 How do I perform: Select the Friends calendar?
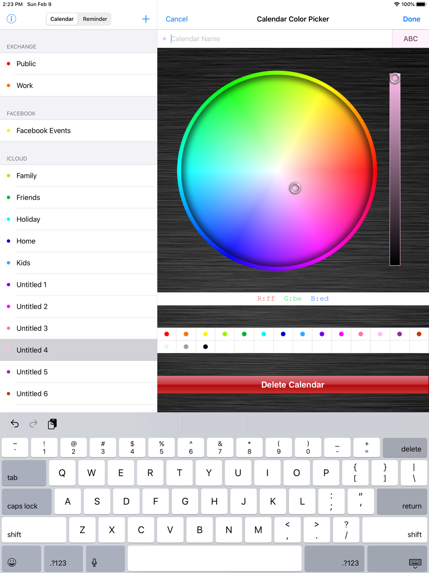(x=79, y=198)
